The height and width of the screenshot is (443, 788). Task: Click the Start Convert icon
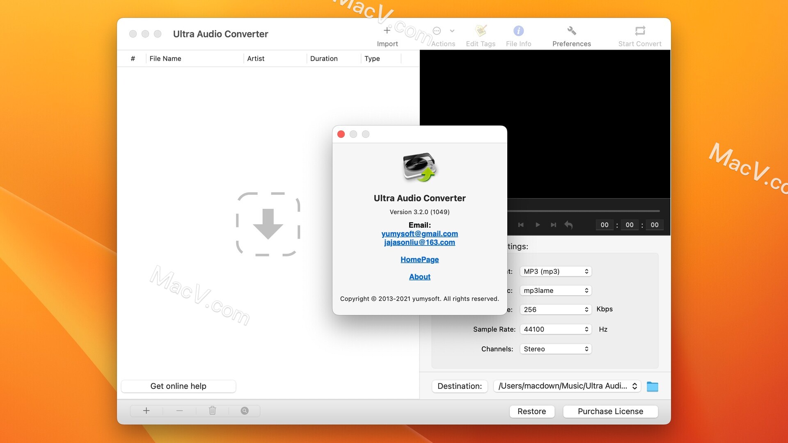640,31
